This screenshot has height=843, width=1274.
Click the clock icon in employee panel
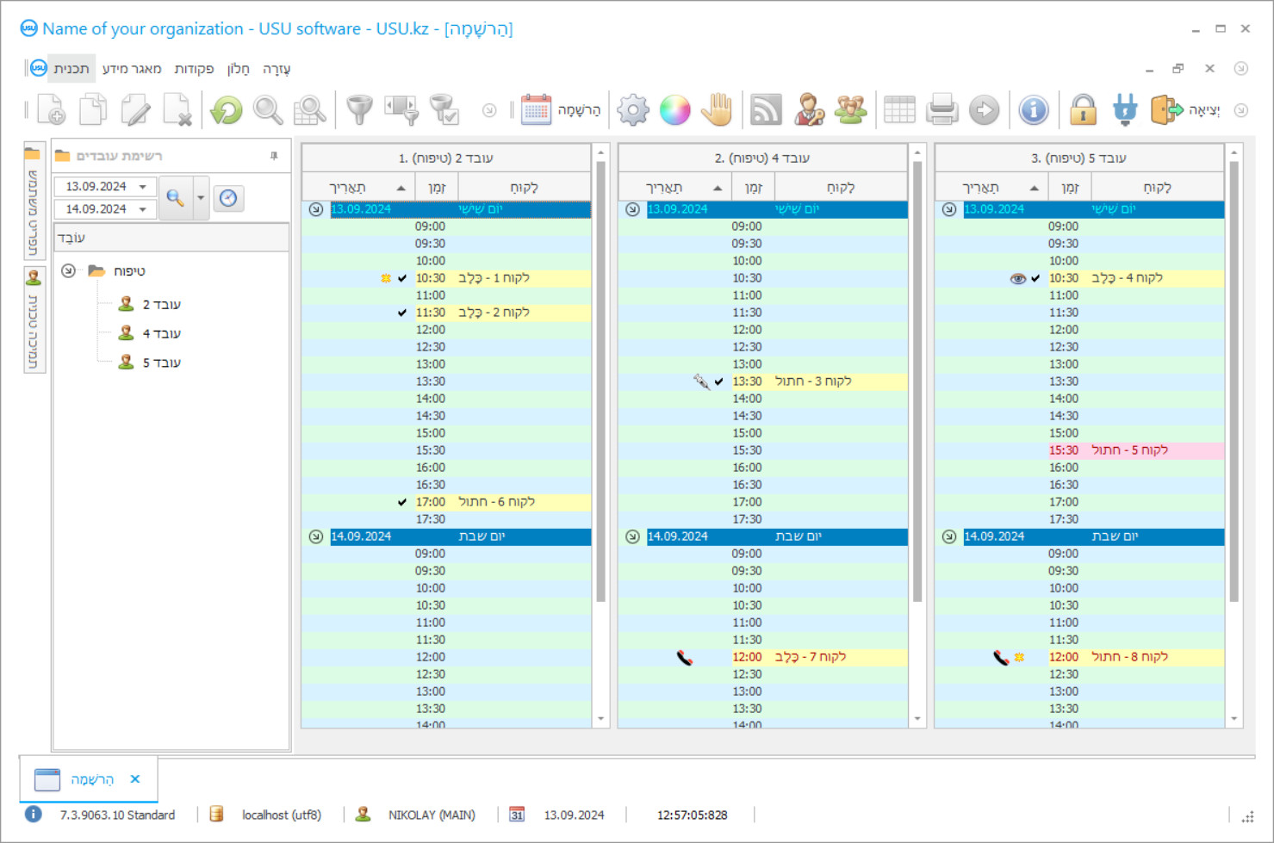coord(228,198)
